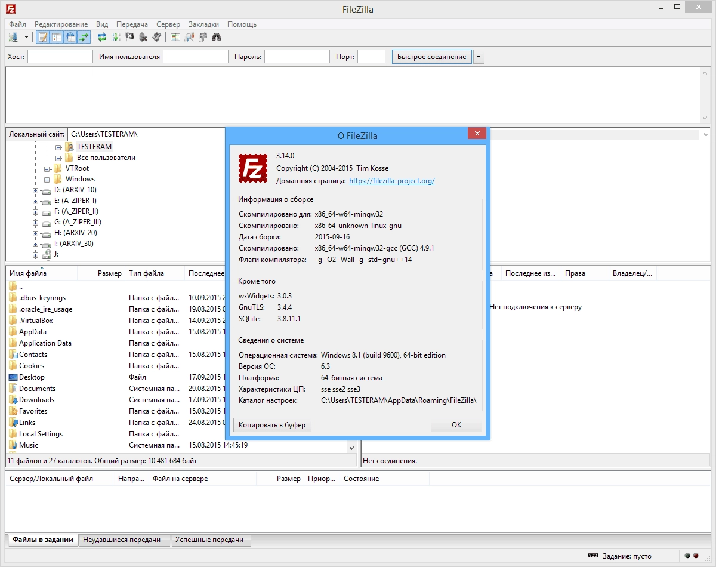Image resolution: width=716 pixels, height=567 pixels.
Task: Toggle directory comparison magnifier icon
Action: coord(189,37)
